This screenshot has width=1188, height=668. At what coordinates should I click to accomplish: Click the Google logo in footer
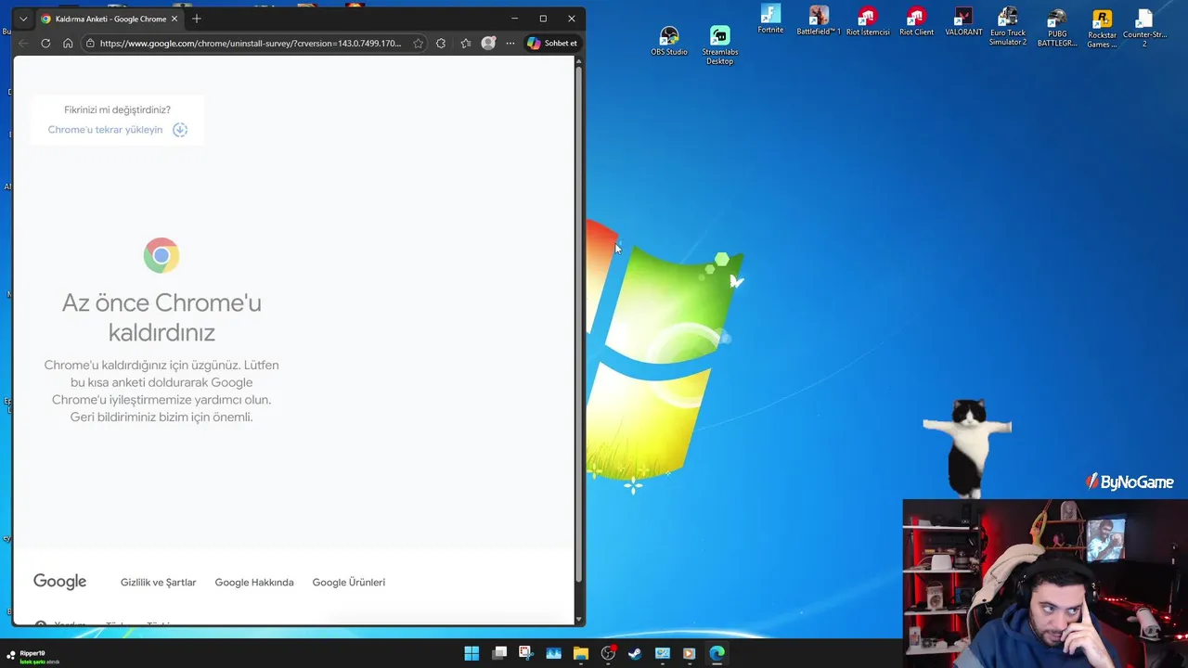pyautogui.click(x=59, y=582)
